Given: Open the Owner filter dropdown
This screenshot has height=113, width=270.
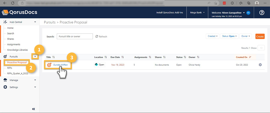Looking at the screenshot, I should pos(246,36).
